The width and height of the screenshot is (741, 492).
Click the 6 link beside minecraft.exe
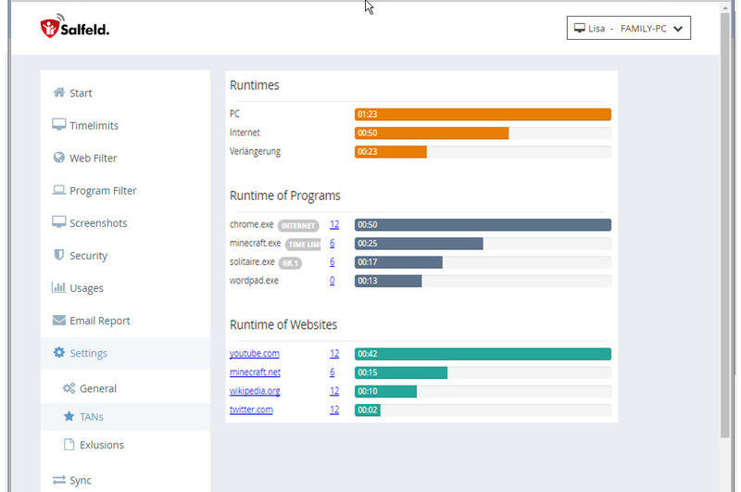coord(333,244)
